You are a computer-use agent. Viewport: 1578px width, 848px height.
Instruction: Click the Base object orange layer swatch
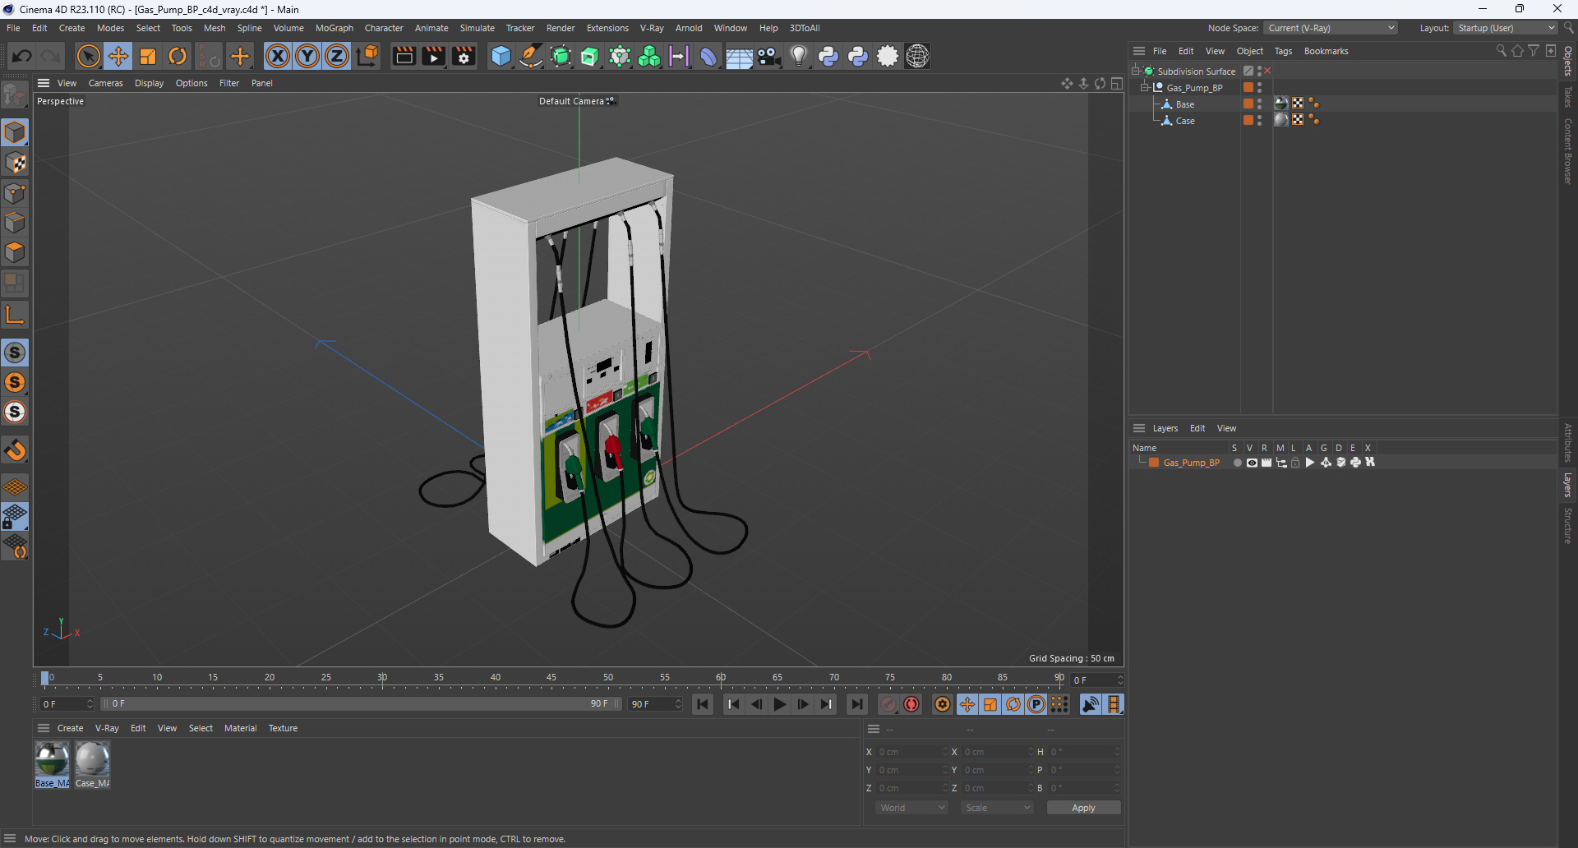(x=1248, y=104)
